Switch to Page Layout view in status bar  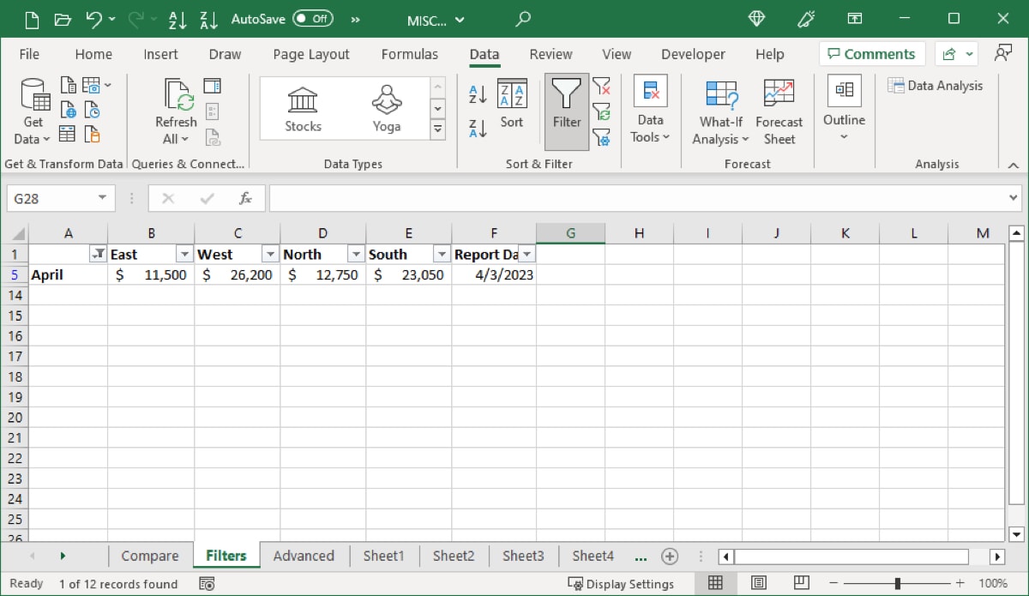tap(758, 583)
